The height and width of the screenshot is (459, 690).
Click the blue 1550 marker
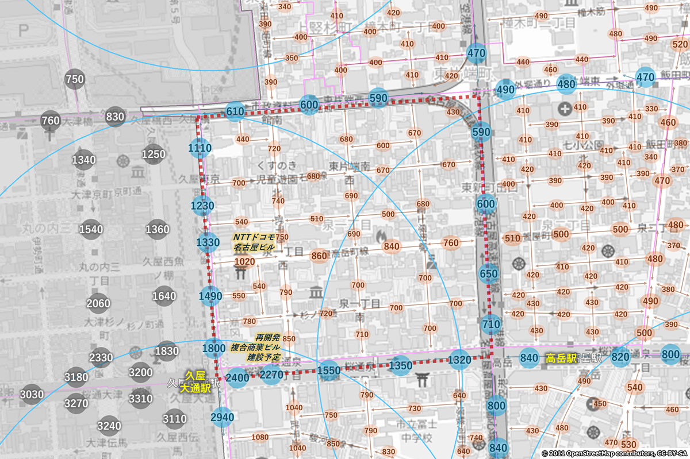coord(329,371)
